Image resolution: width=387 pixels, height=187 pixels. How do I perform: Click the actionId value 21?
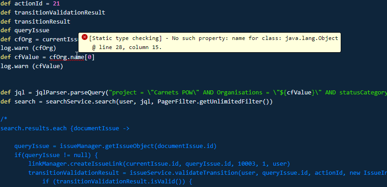click(56, 4)
